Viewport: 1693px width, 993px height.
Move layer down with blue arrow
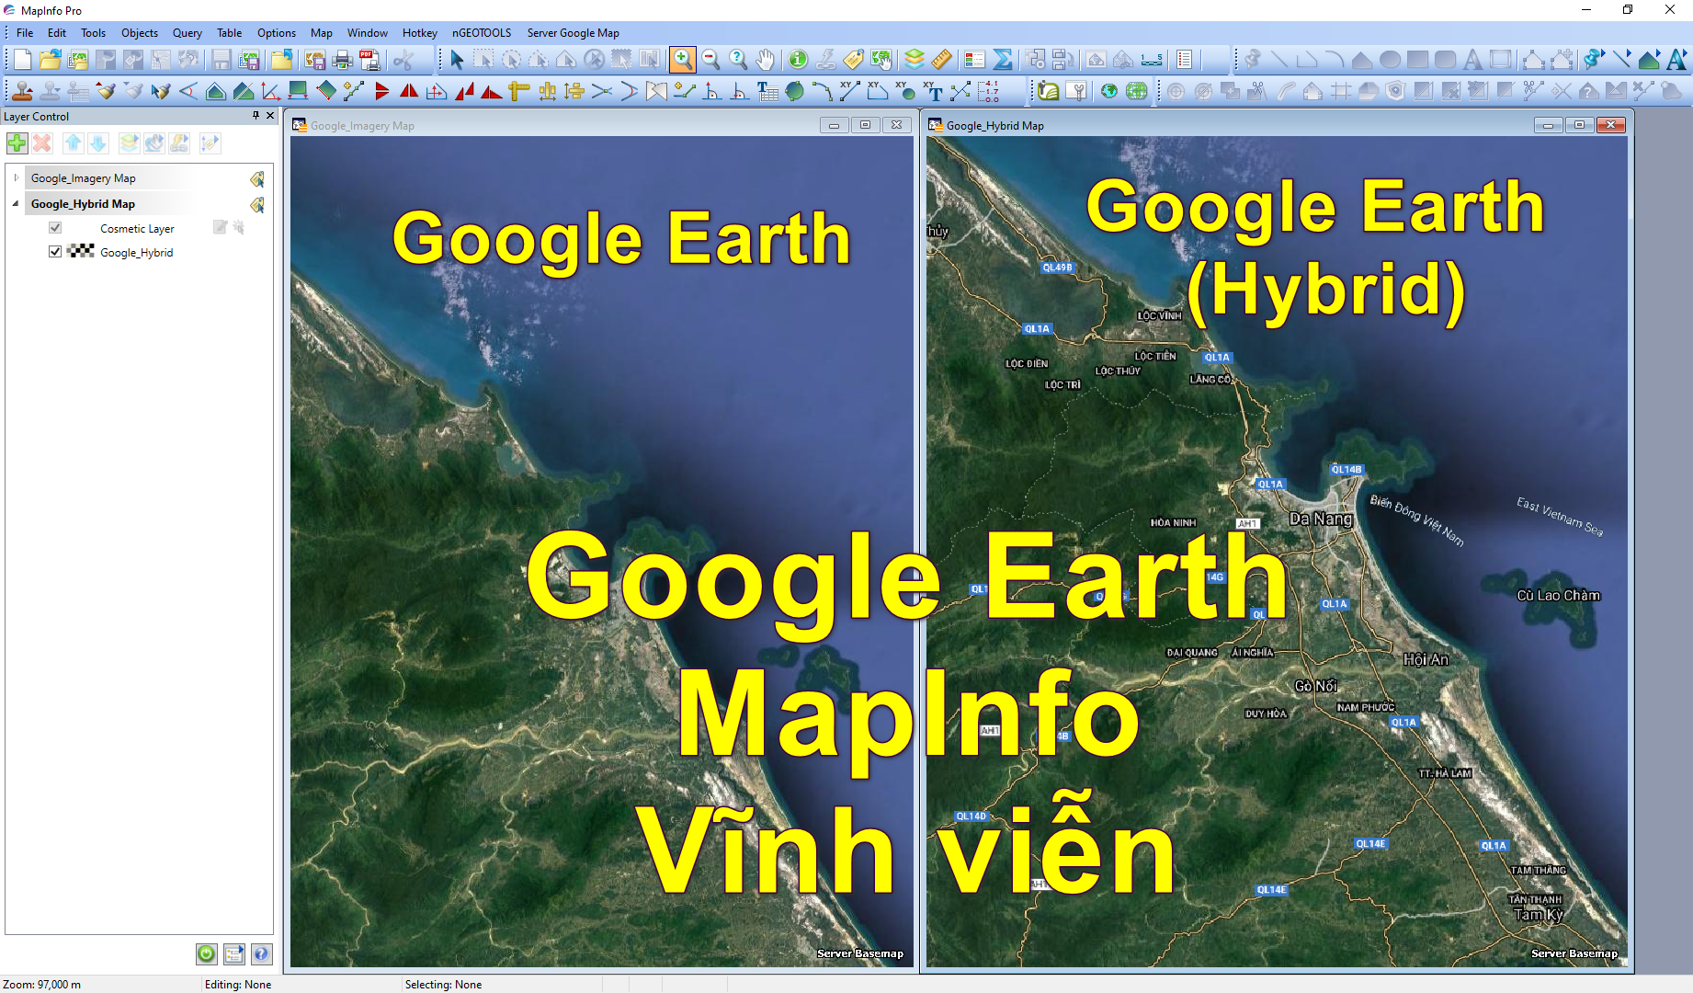(x=98, y=143)
